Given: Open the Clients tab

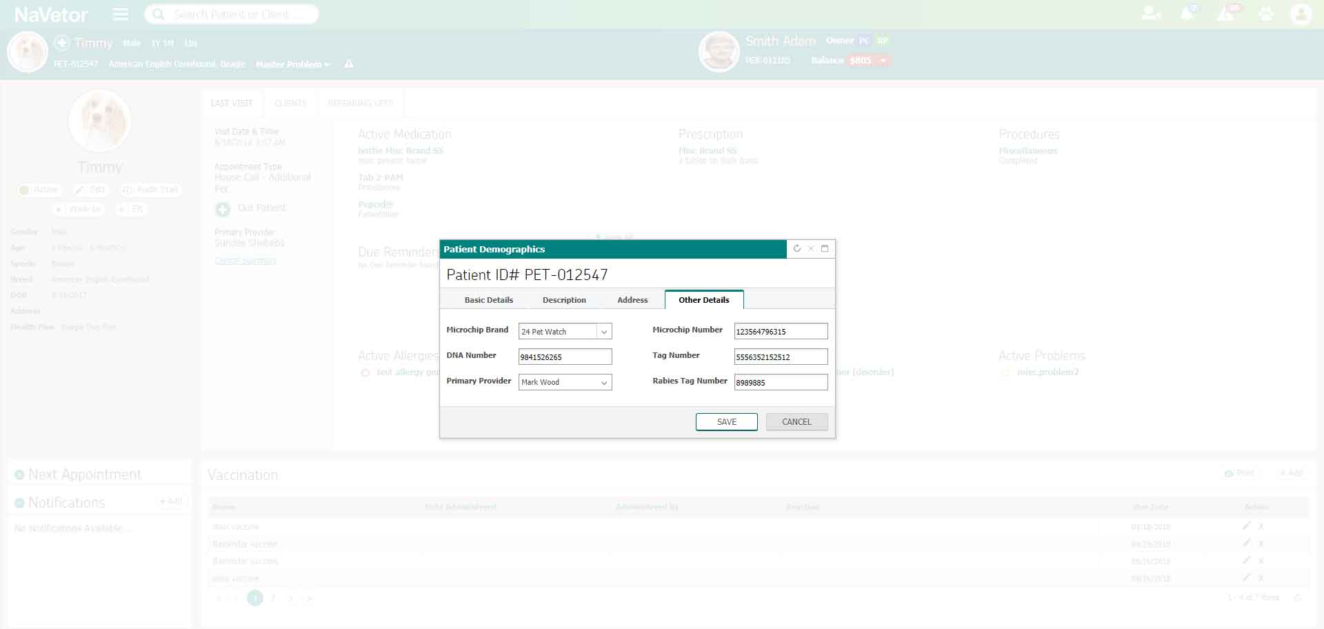Looking at the screenshot, I should click(x=290, y=103).
